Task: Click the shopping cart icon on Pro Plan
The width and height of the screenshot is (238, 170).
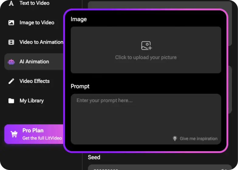Action: coord(14,134)
